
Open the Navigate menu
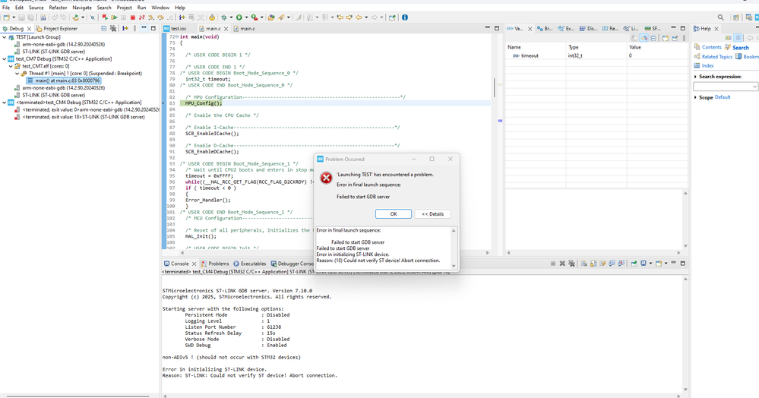[82, 8]
